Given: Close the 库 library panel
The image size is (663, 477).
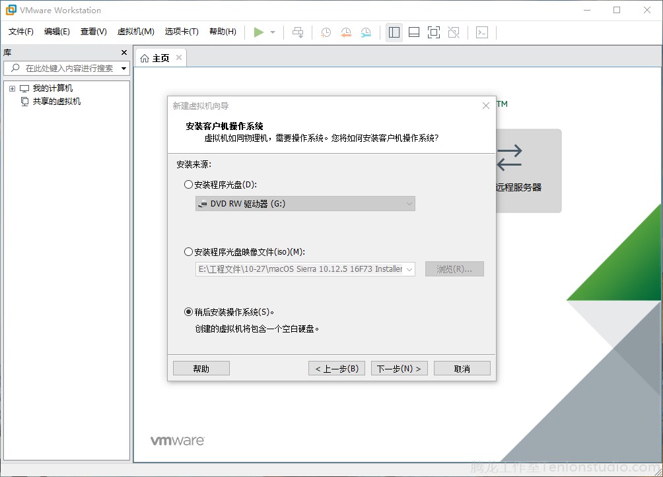Looking at the screenshot, I should [x=124, y=52].
